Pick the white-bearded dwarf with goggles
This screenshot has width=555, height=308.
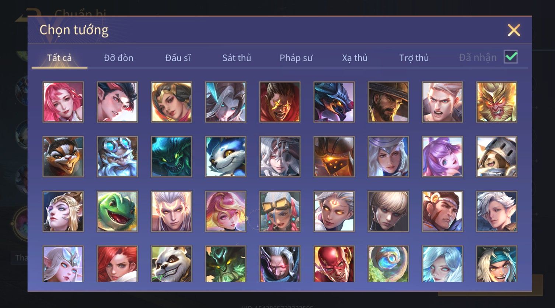coord(117,157)
